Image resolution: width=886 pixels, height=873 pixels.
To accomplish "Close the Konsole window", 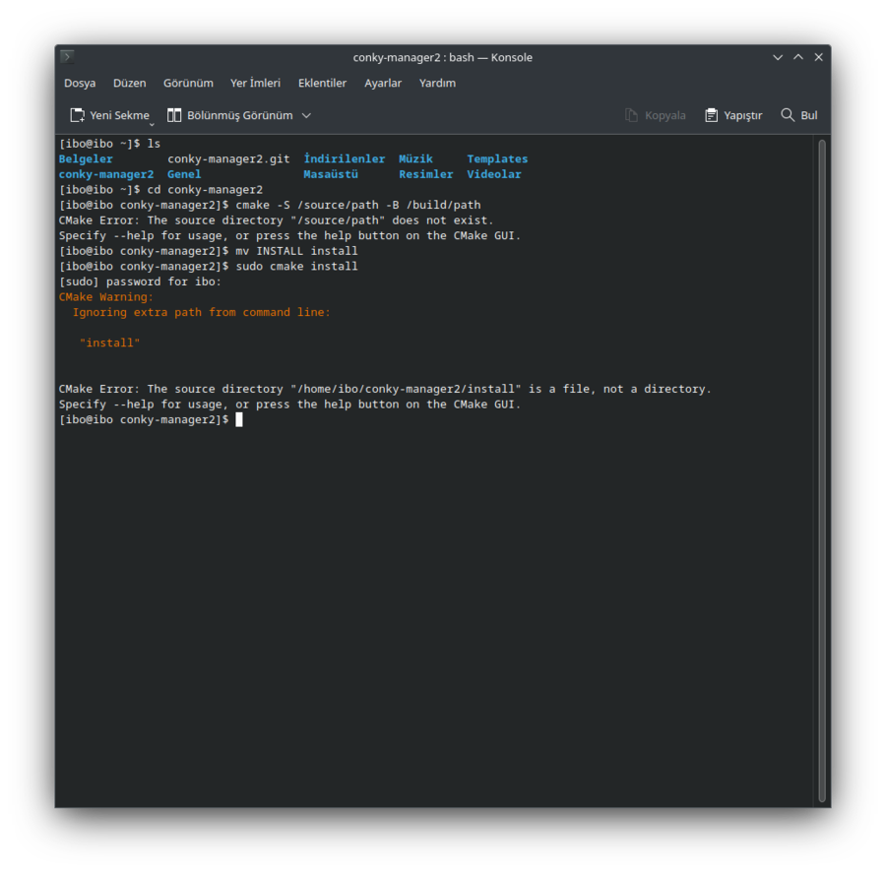I will pos(818,57).
